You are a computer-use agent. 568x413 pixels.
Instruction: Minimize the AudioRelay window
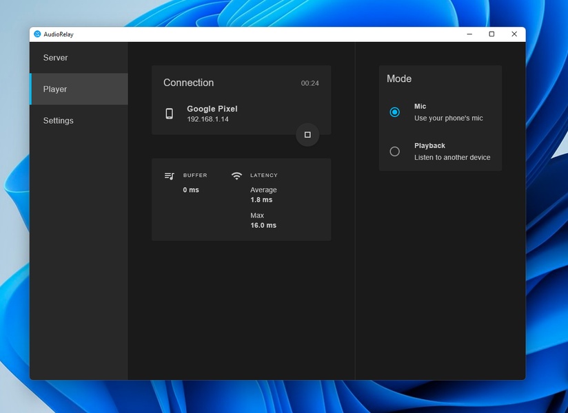pyautogui.click(x=469, y=34)
